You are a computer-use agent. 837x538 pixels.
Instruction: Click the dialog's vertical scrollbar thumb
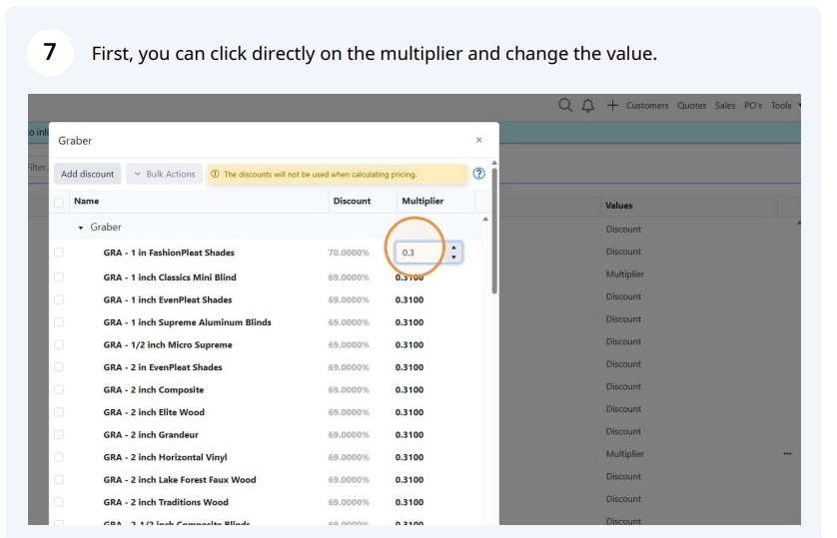pos(494,231)
